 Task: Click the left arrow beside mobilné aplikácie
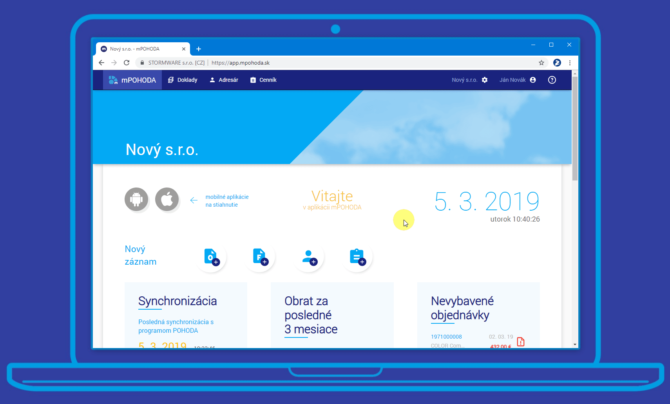click(194, 200)
